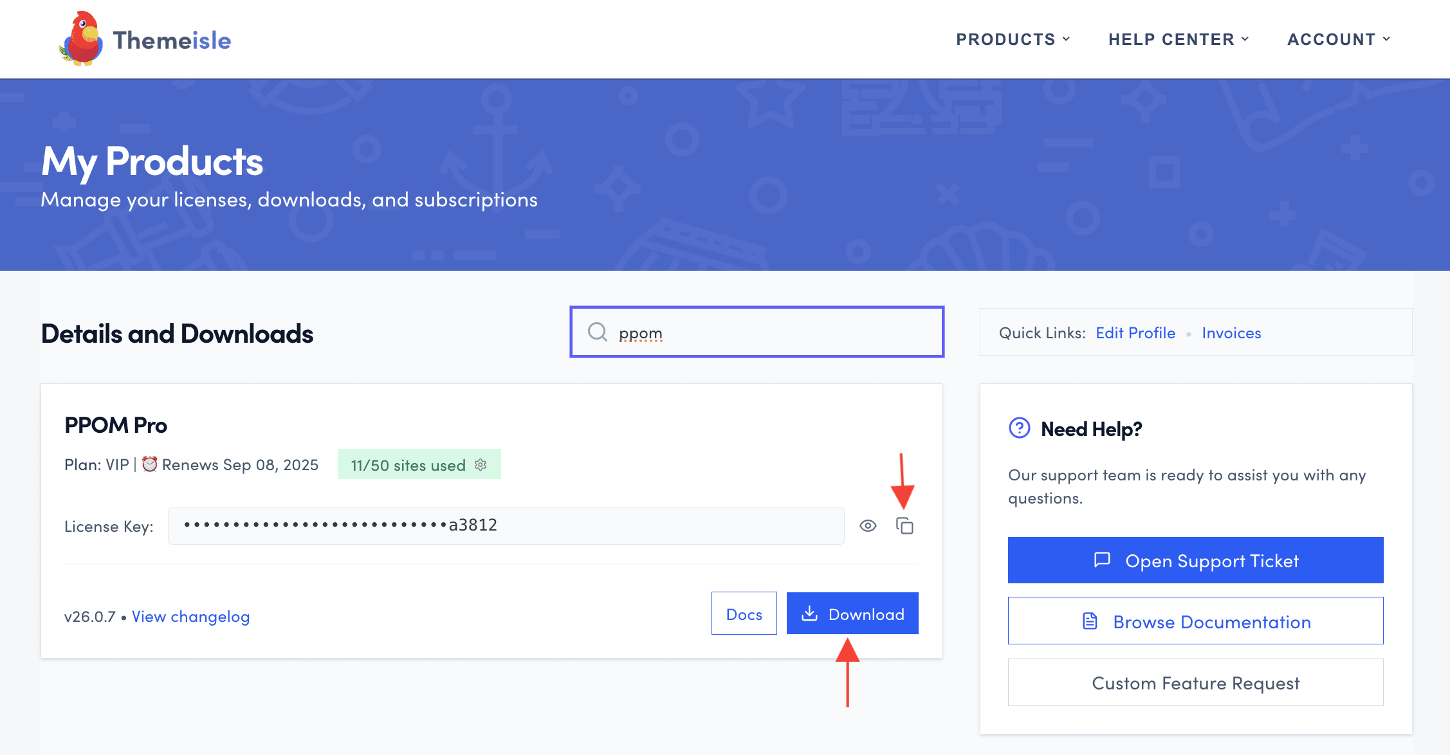Click the renewal alarm clock icon
Screen dimensions: 1450x755
pyautogui.click(x=149, y=464)
